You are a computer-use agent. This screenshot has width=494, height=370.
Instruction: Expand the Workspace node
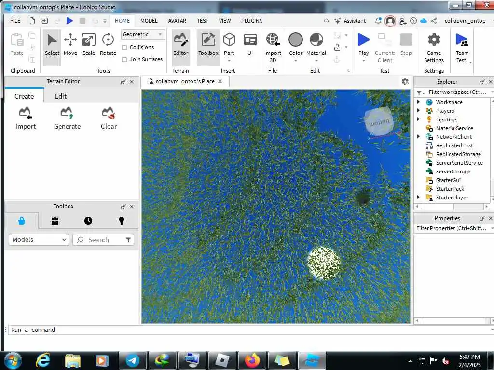click(x=418, y=102)
